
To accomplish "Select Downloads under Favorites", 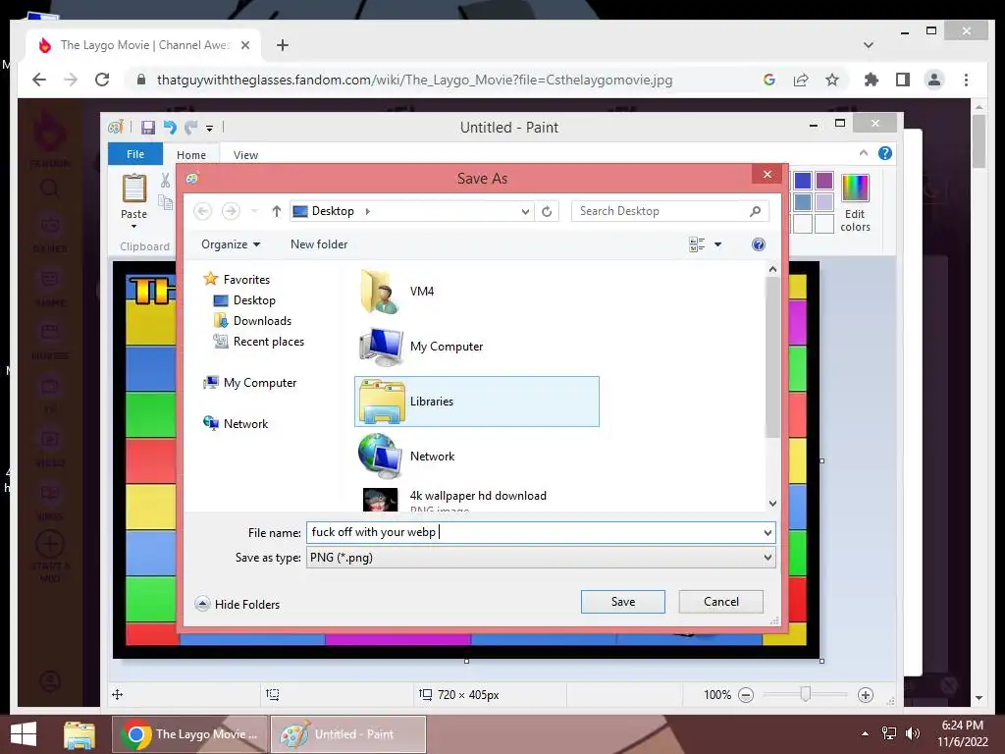I will pos(262,321).
